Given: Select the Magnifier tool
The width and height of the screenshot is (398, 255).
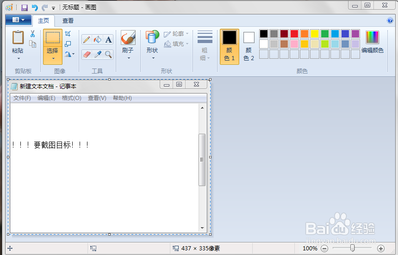Looking at the screenshot, I should (108, 54).
